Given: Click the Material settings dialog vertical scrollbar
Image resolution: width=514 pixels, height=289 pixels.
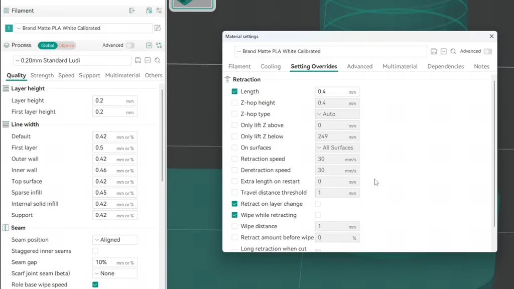Looking at the screenshot, I should (x=494, y=154).
